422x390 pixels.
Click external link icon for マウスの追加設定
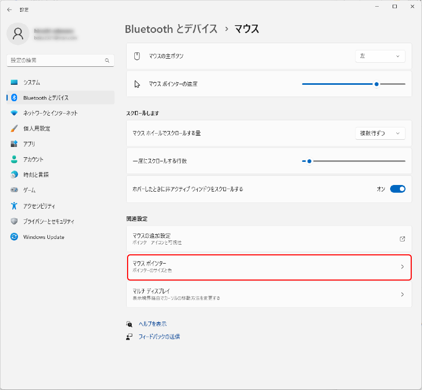click(x=402, y=239)
